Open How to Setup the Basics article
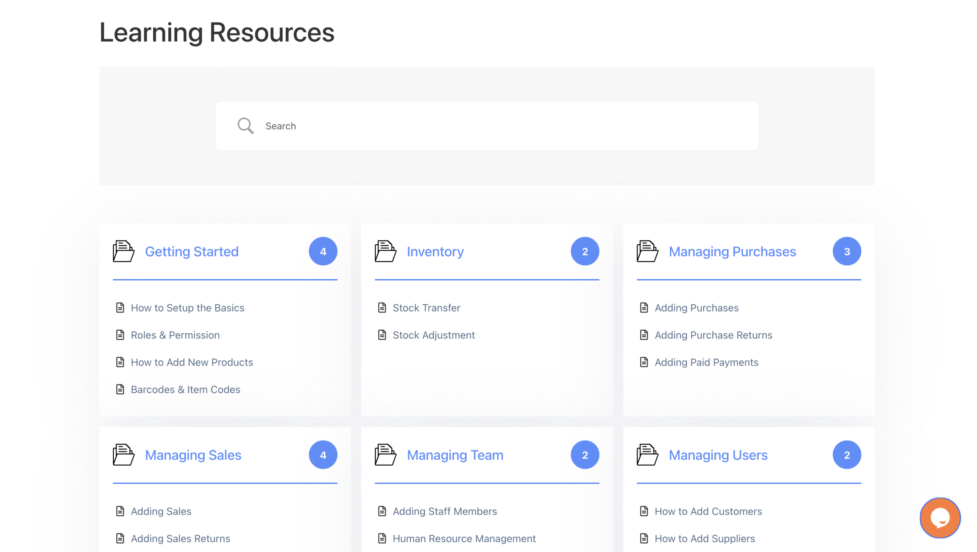This screenshot has height=552, width=977. point(187,308)
